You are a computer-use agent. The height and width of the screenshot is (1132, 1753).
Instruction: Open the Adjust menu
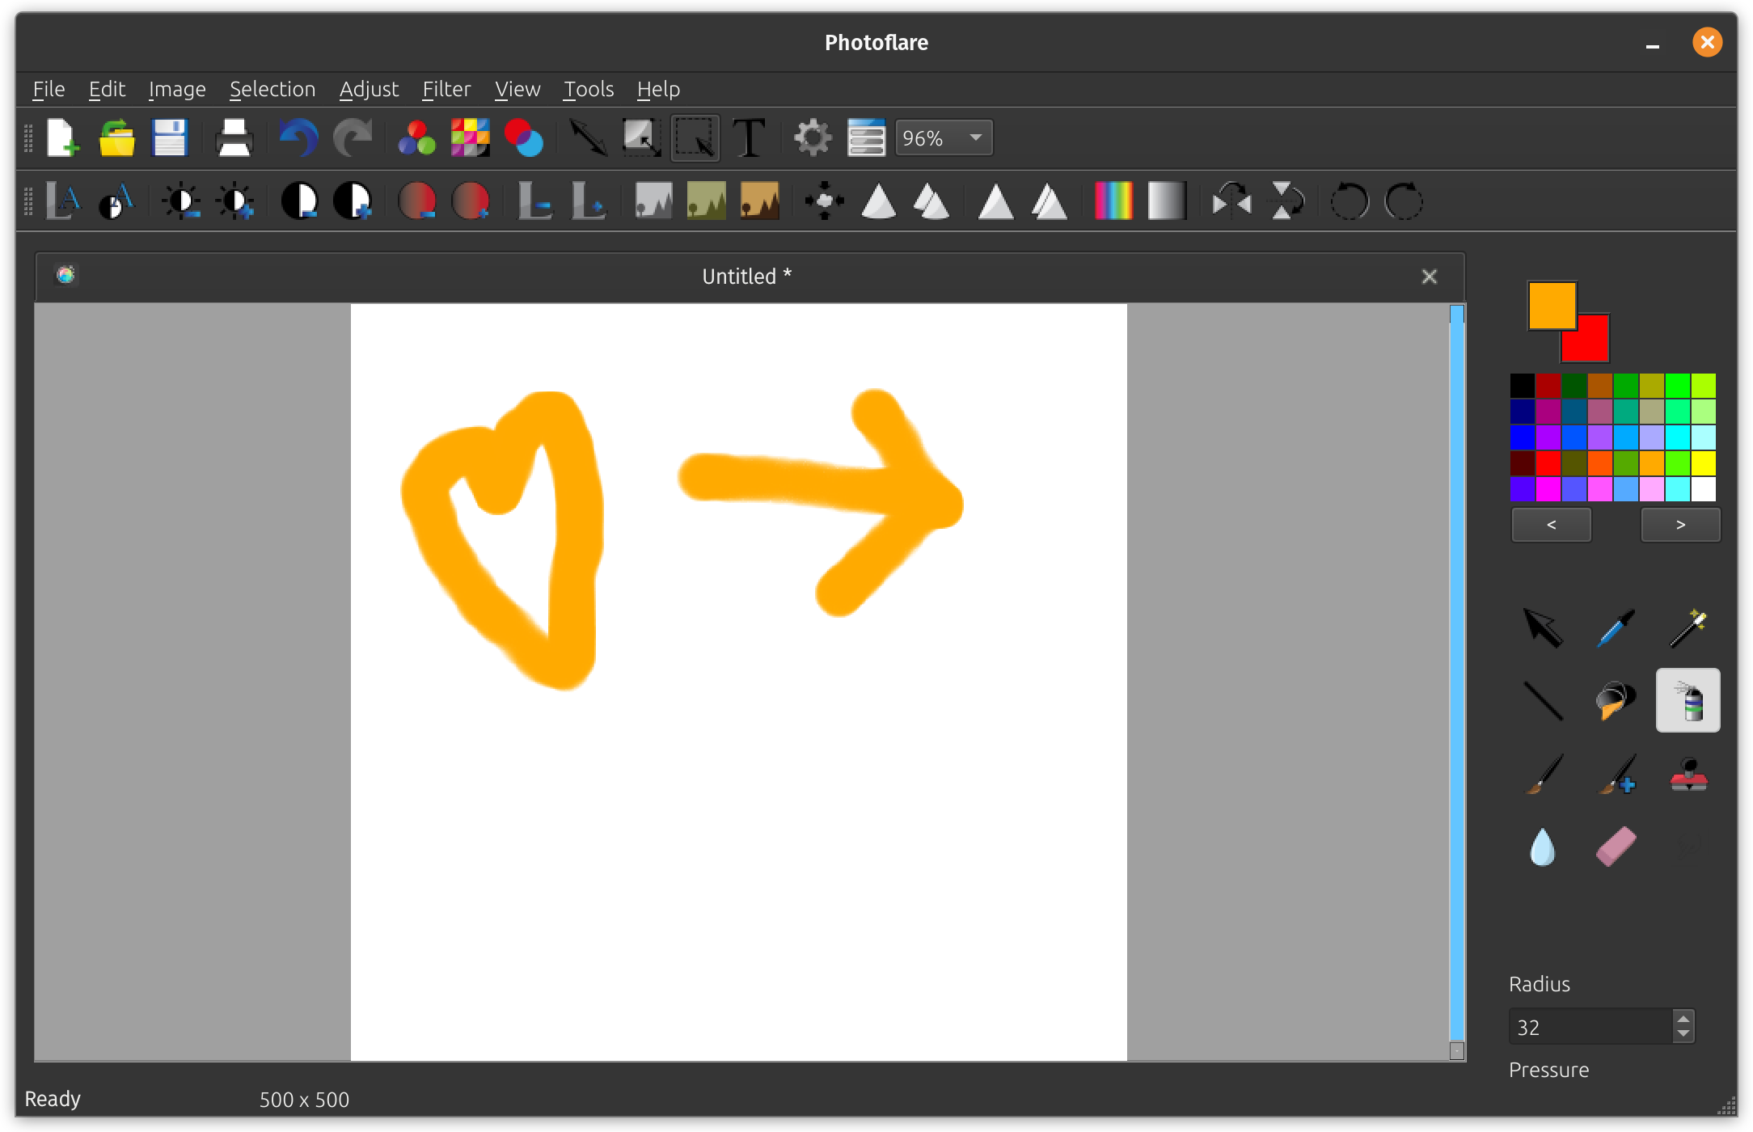pos(369,89)
